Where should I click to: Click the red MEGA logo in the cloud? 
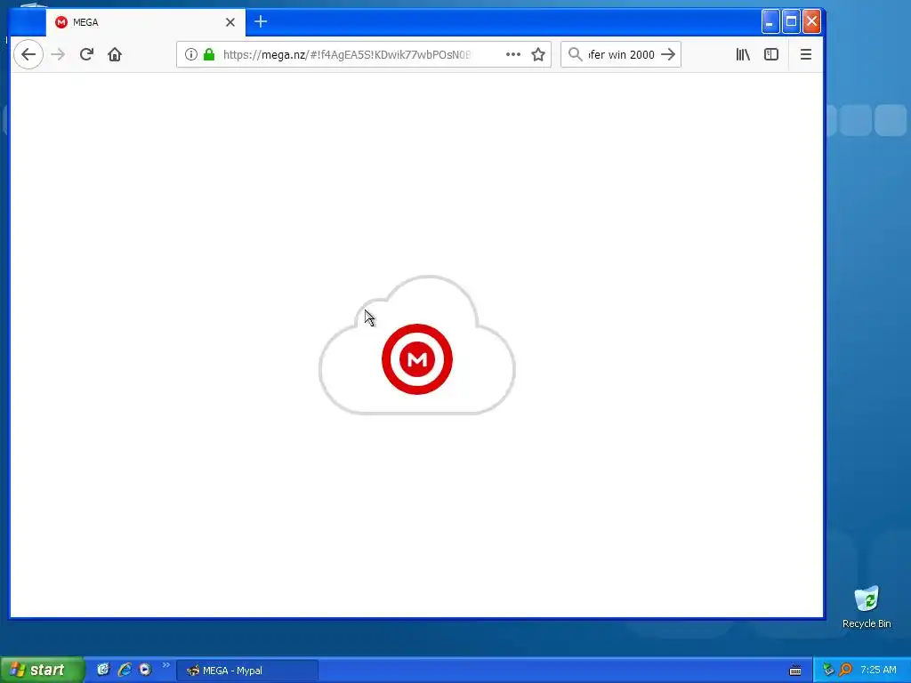417,359
